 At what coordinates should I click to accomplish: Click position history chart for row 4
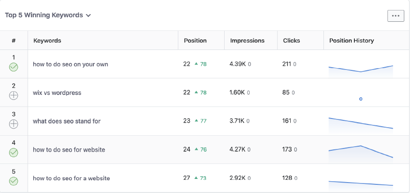(x=360, y=151)
